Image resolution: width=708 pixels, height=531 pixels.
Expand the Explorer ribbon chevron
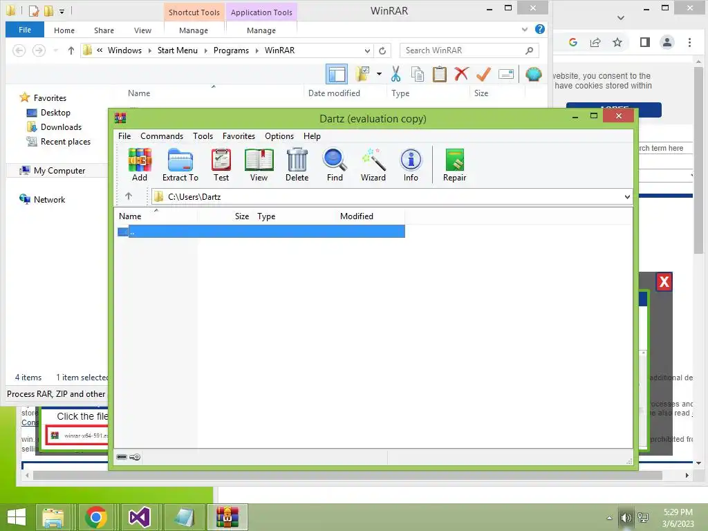pos(524,29)
